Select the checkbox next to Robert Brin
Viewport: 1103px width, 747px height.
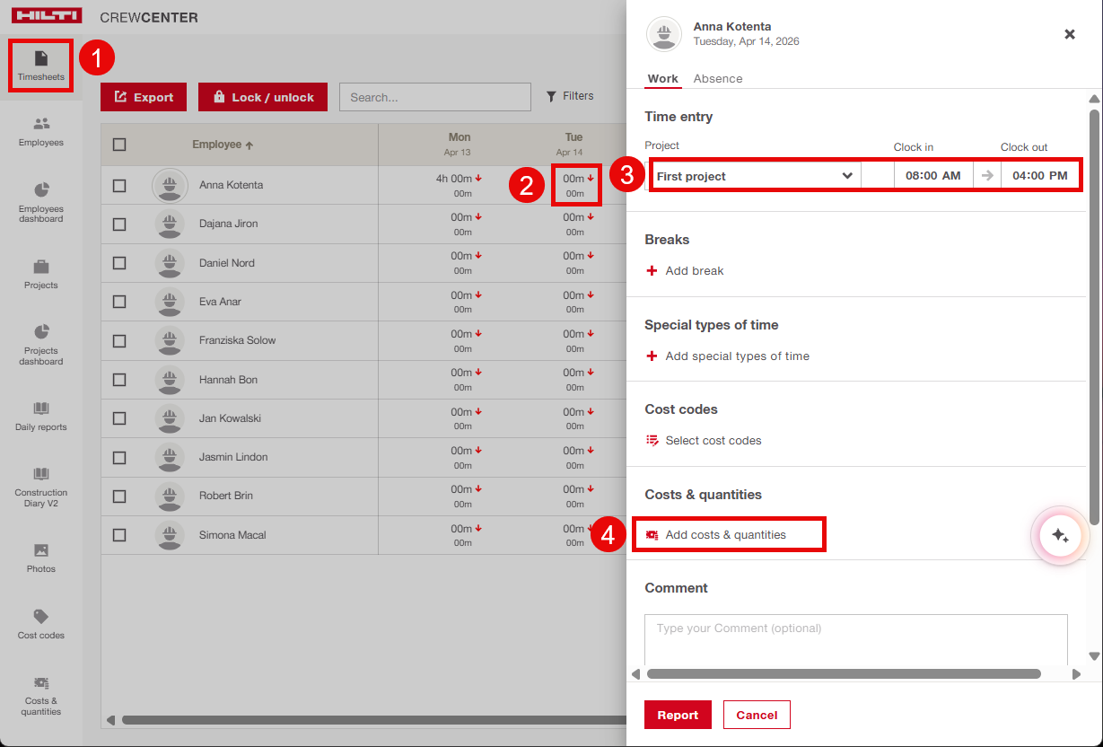119,497
